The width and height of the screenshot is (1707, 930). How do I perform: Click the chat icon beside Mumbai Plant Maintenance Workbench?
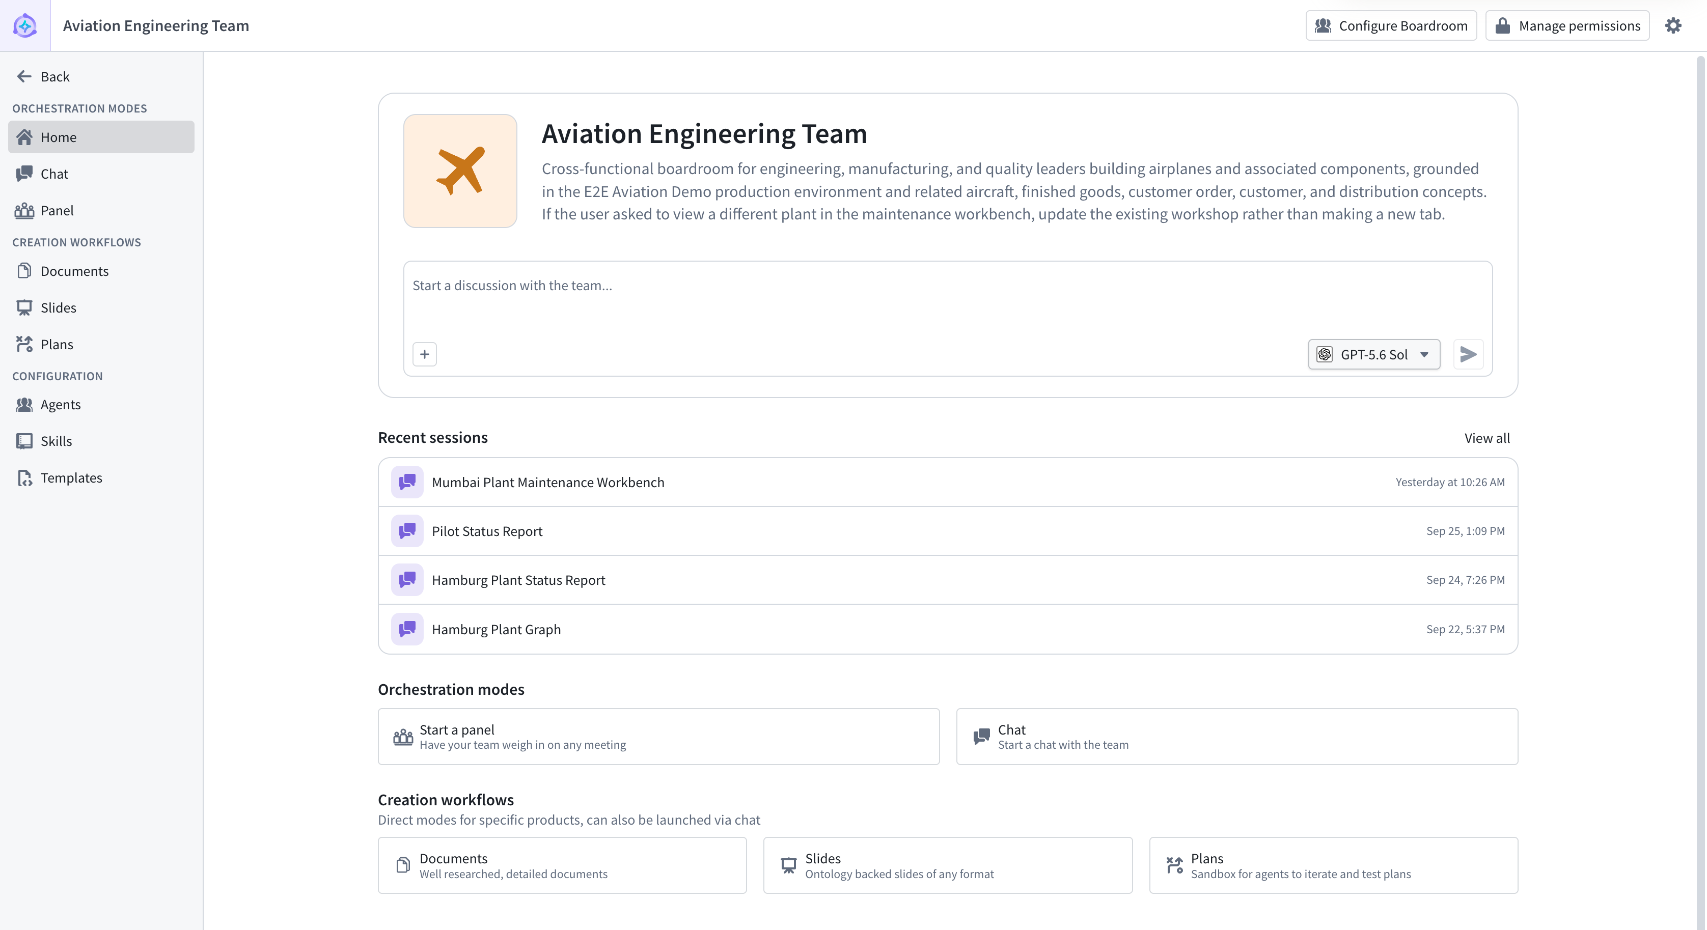click(x=407, y=482)
